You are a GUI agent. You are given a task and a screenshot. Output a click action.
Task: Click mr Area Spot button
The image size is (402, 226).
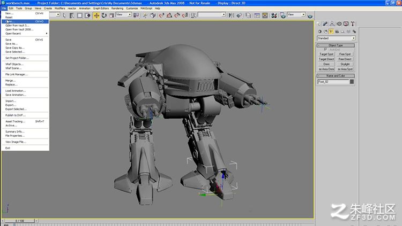345,69
